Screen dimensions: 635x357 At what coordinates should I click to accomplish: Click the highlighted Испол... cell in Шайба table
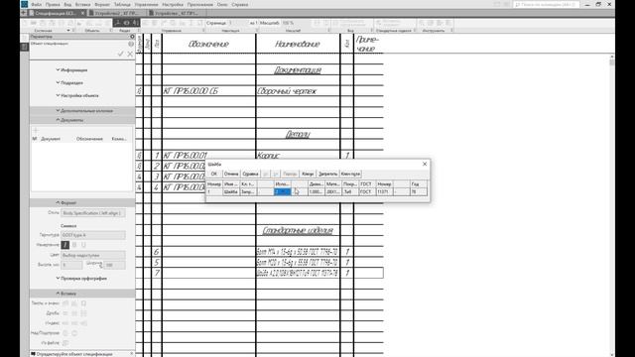coord(282,191)
